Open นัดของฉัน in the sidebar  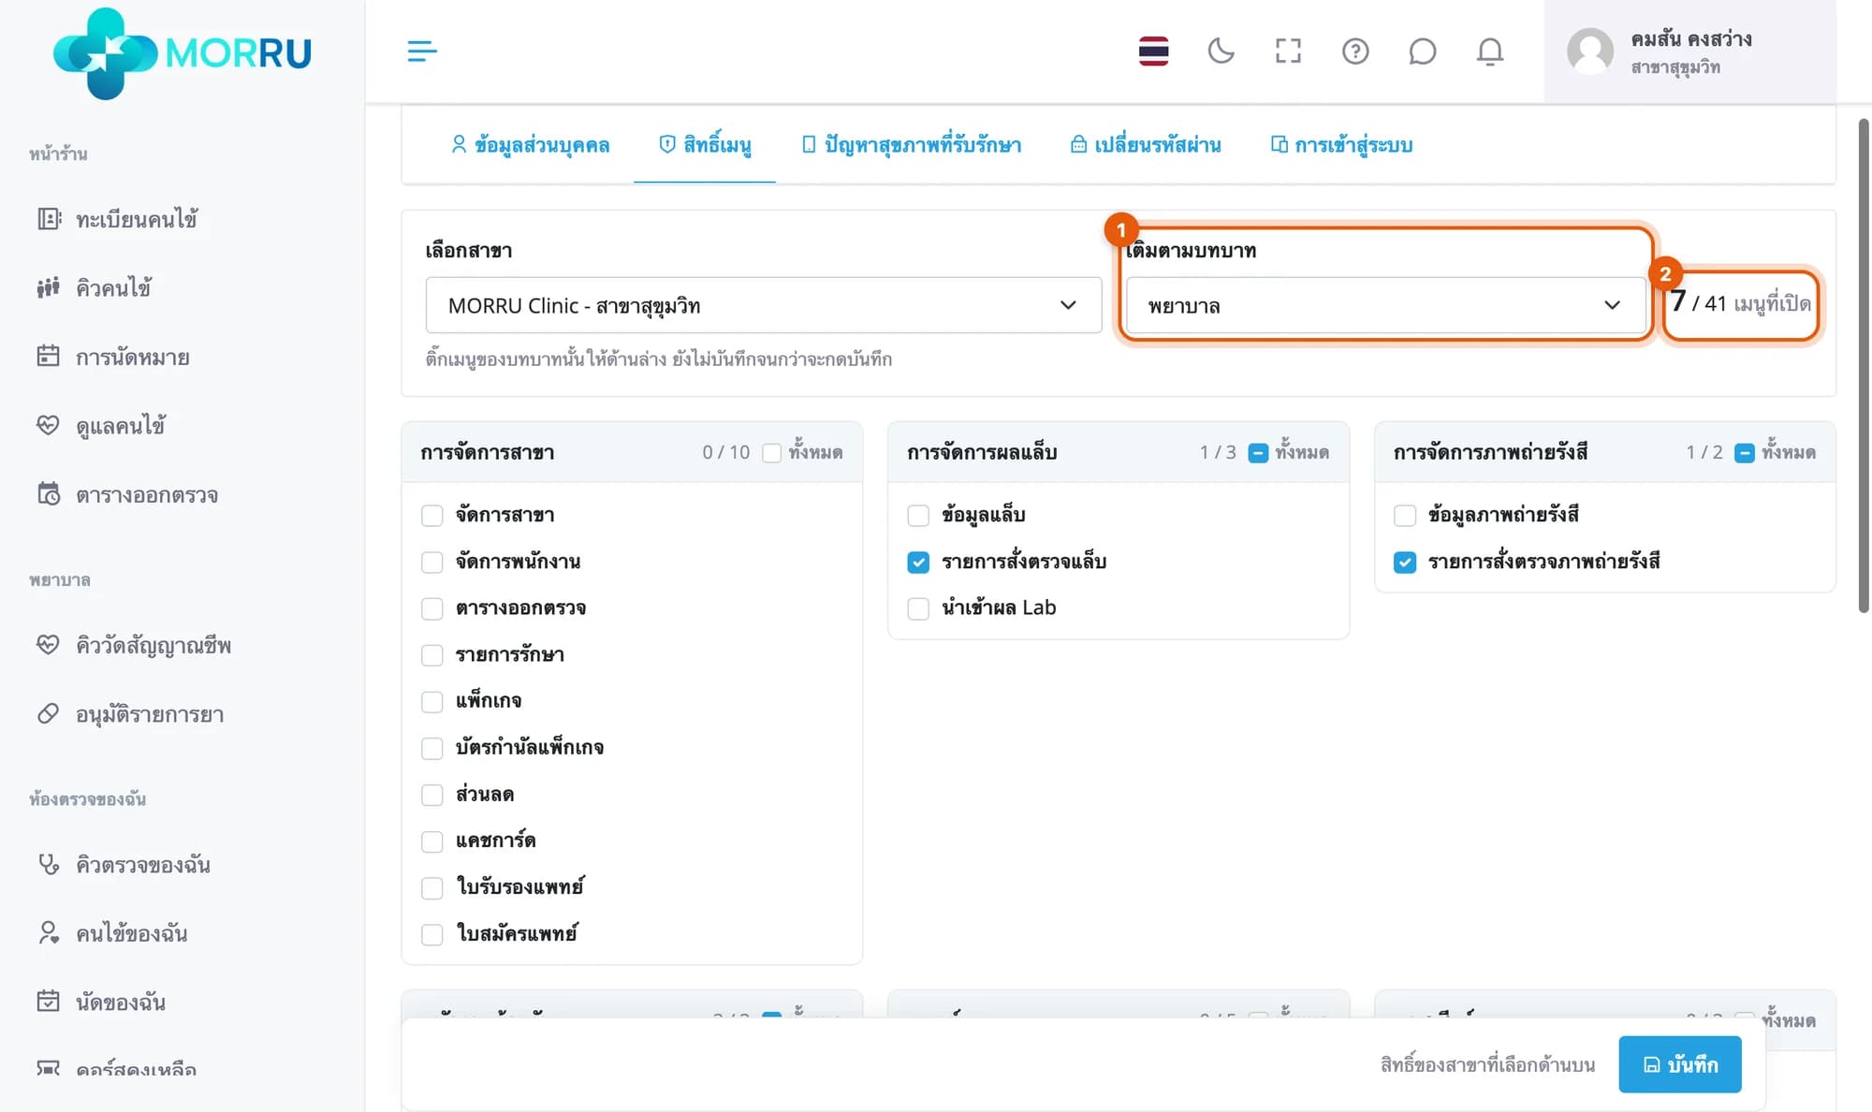click(101, 1002)
